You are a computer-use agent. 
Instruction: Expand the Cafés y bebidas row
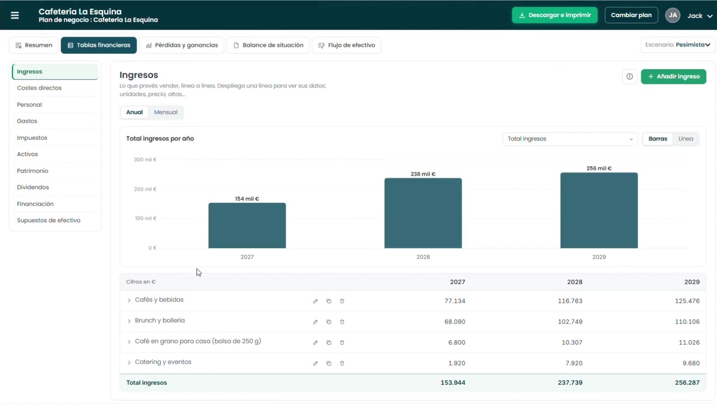(x=129, y=300)
